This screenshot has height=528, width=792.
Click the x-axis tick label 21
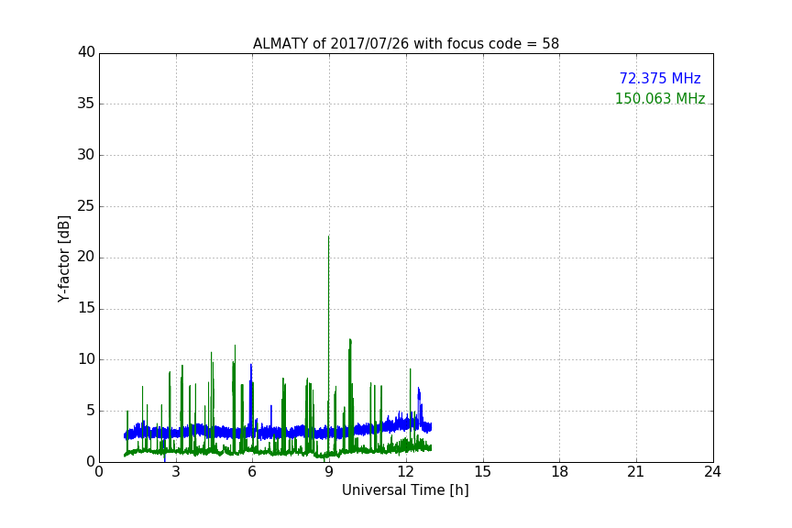[x=636, y=472]
